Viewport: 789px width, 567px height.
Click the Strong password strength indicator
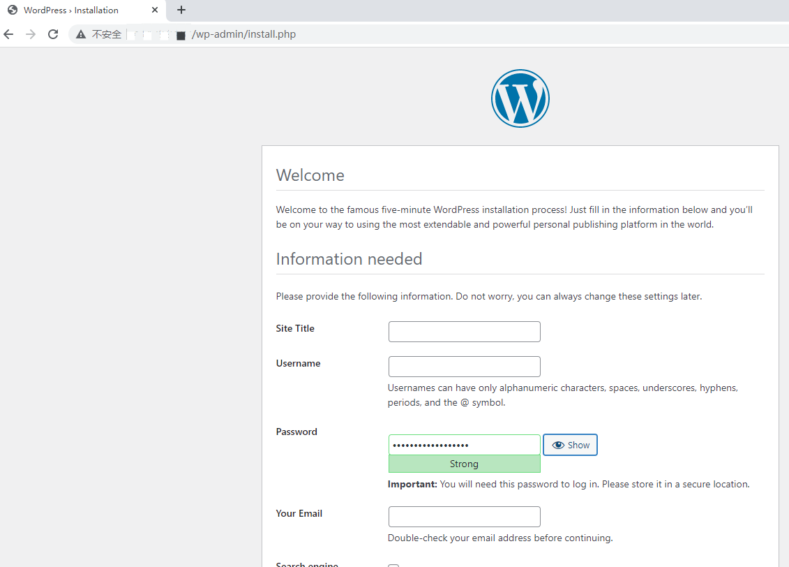click(x=464, y=464)
